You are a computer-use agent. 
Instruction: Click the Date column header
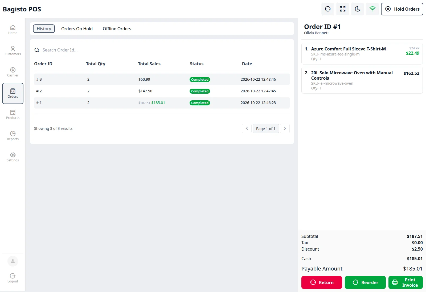(247, 64)
